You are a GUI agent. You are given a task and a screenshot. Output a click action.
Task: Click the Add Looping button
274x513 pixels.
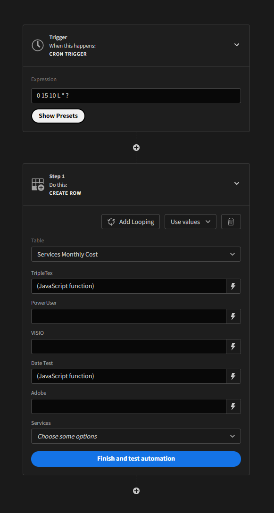tap(130, 222)
